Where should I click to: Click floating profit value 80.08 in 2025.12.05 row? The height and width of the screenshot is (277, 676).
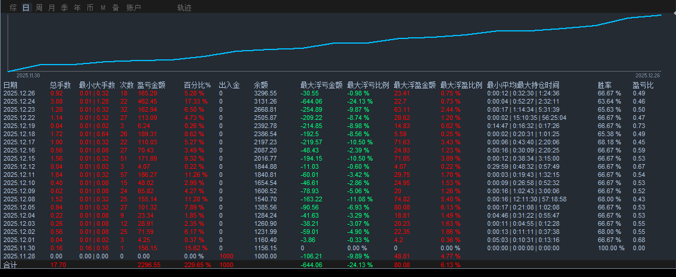coord(402,207)
